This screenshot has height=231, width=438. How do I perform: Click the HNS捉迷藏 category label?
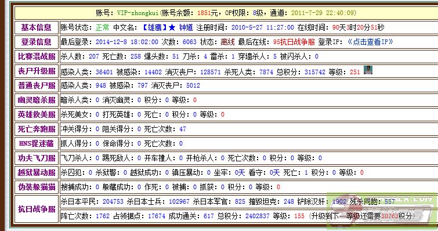pyautogui.click(x=37, y=143)
